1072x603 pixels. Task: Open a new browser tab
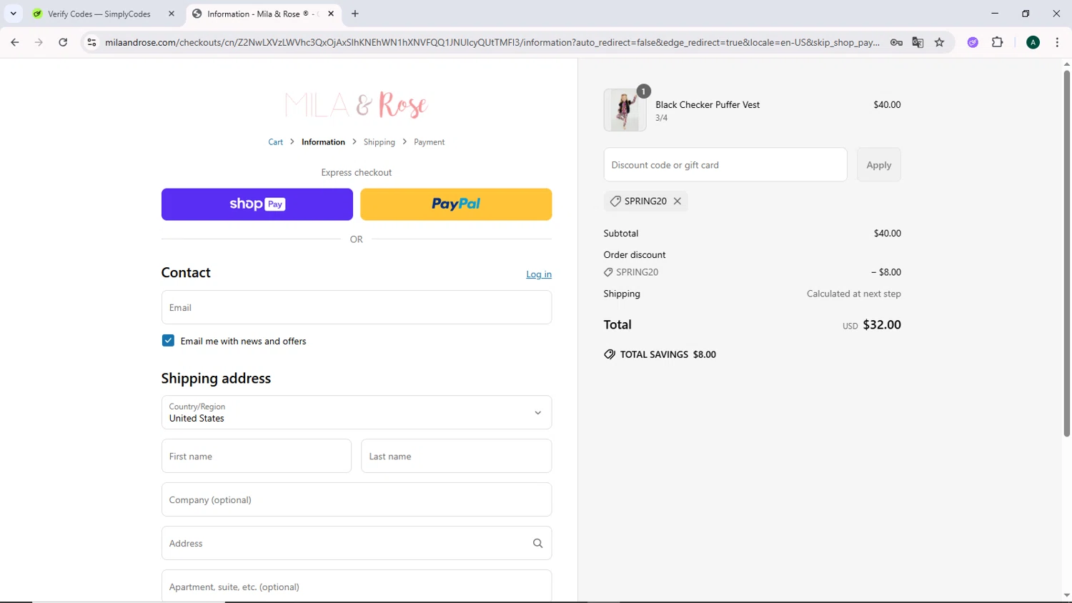tap(355, 14)
